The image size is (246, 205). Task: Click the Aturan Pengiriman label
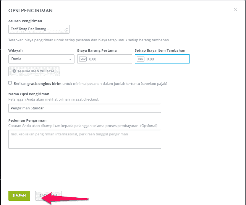pyautogui.click(x=25, y=21)
